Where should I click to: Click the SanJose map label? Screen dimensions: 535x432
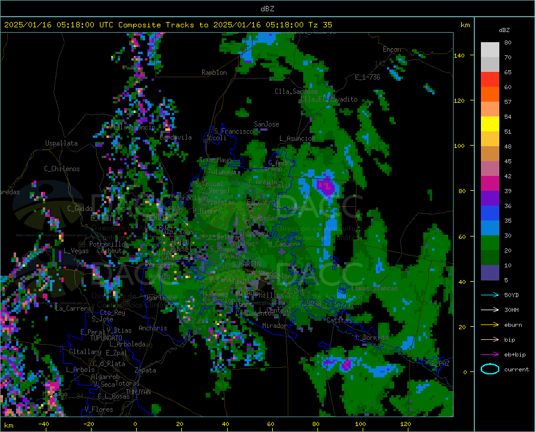[266, 124]
